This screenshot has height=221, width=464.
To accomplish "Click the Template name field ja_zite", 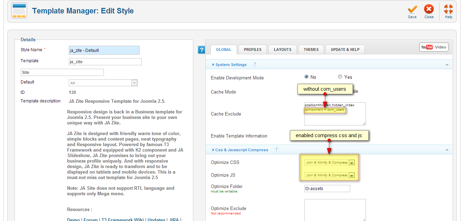I will point(105,62).
